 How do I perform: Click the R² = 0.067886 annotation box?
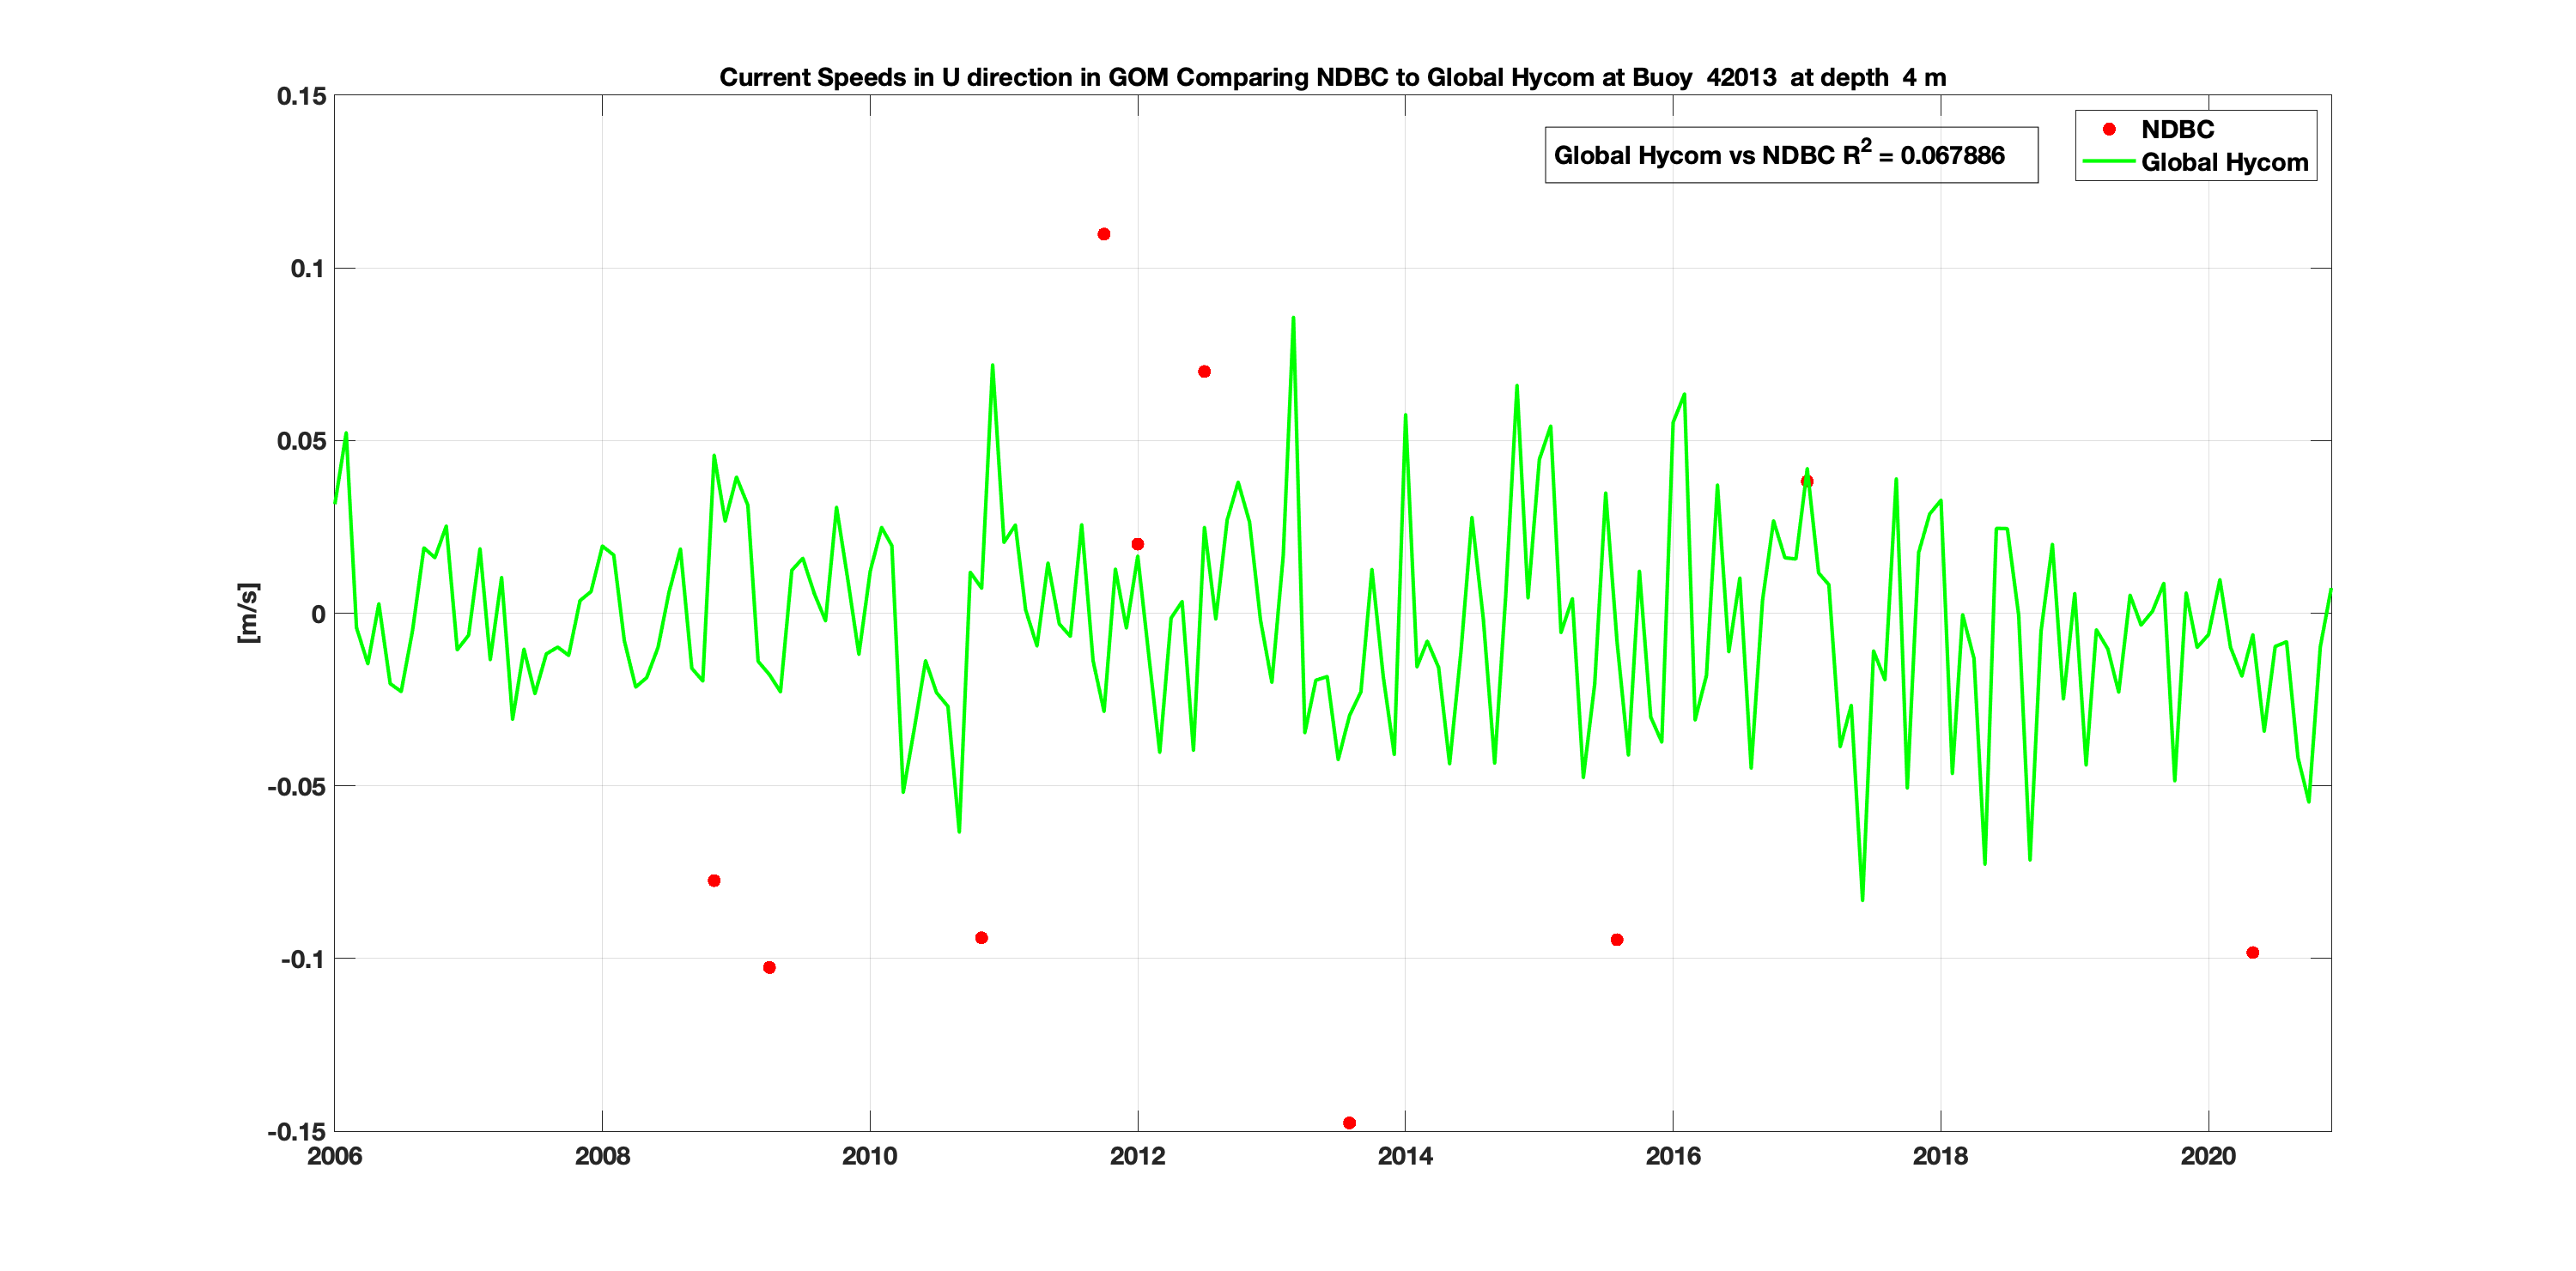click(x=1790, y=154)
